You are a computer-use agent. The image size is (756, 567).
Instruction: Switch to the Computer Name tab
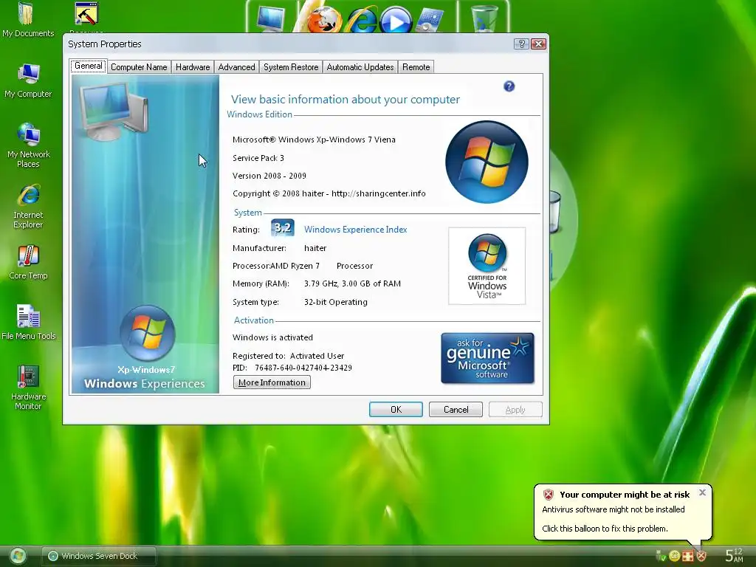point(139,67)
